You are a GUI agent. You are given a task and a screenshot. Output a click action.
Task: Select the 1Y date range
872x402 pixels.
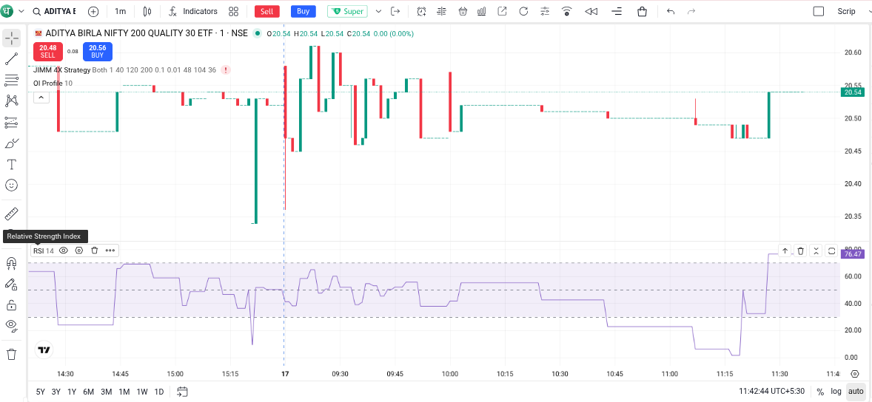72,392
